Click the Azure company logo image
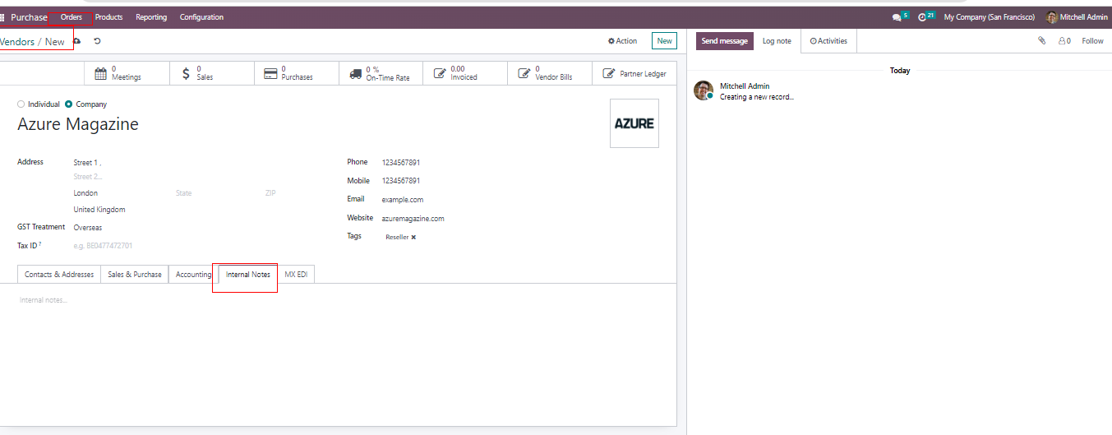This screenshot has height=435, width=1112. (634, 123)
